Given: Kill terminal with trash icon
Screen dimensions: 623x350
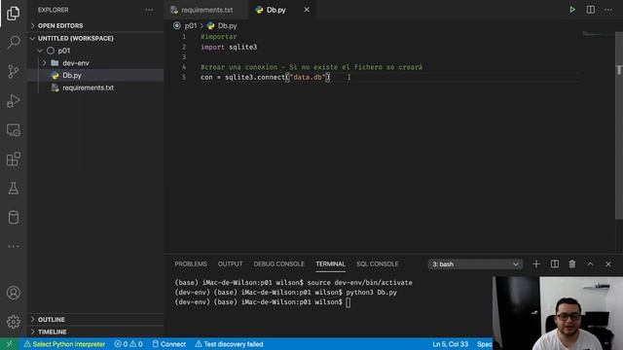Looking at the screenshot, I should [572, 263].
